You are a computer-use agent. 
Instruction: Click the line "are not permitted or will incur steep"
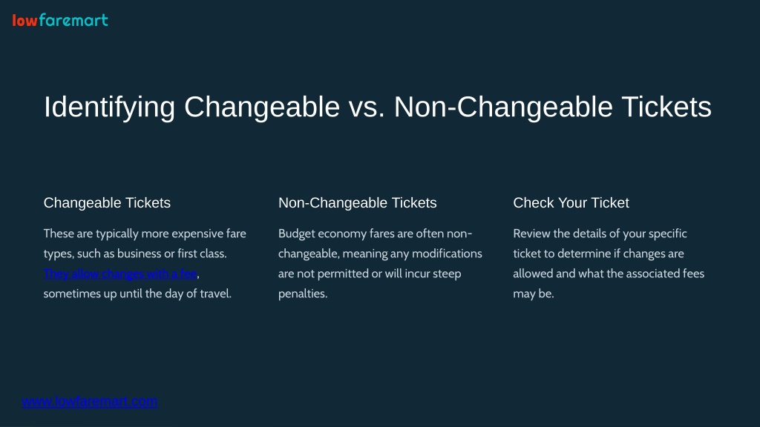tap(370, 274)
